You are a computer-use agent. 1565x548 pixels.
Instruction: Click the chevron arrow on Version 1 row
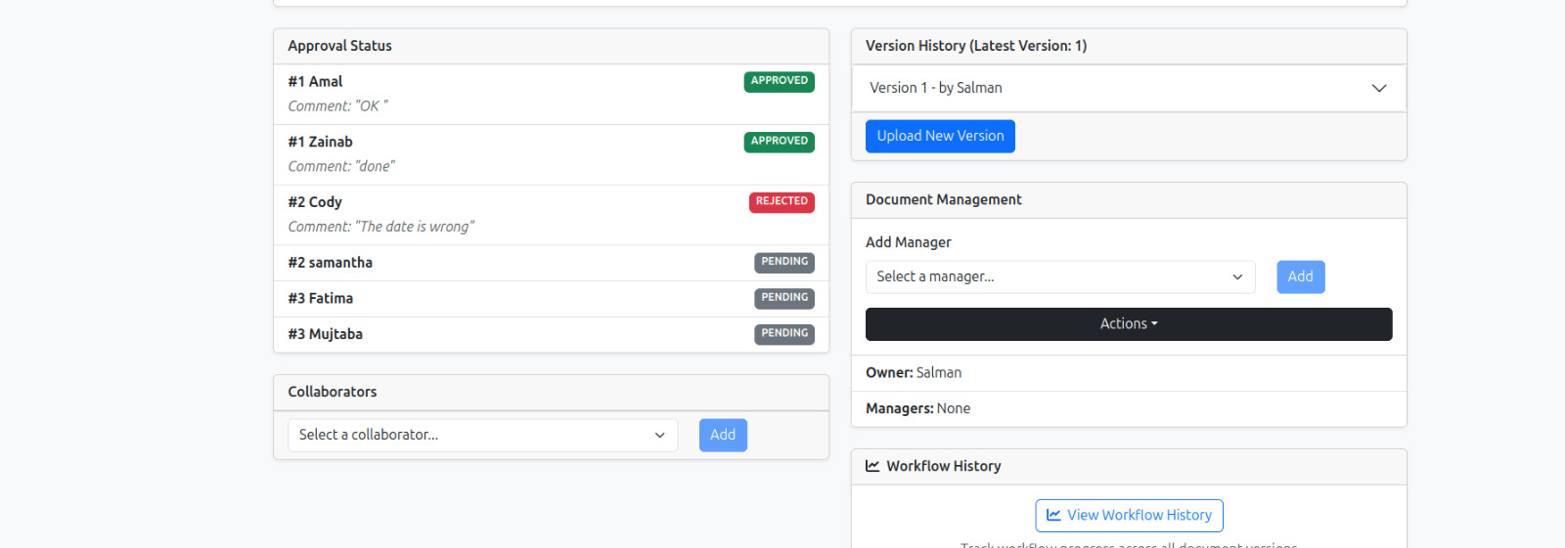[x=1379, y=88]
